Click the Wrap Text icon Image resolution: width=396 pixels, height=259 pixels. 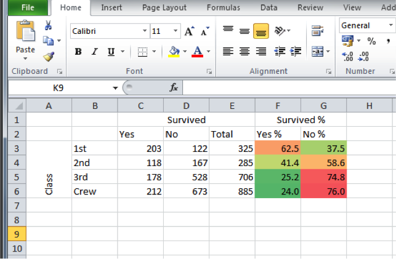coord(318,31)
